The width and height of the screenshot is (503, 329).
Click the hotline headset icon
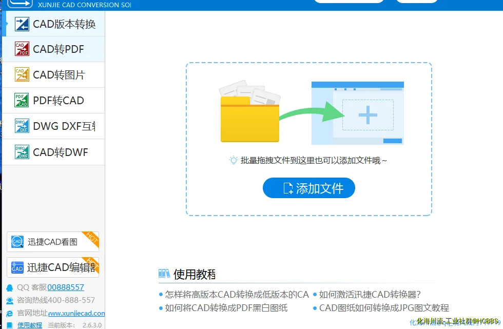click(10, 300)
